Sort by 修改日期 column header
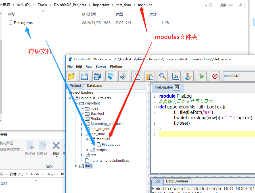Screen dimensions: 255x193 click(97, 14)
